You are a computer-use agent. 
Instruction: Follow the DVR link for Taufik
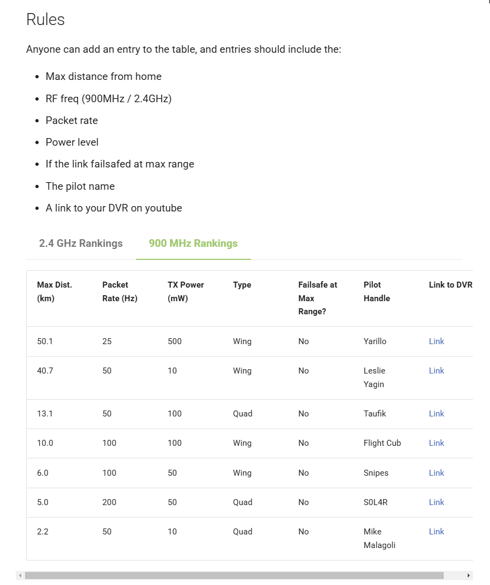pyautogui.click(x=436, y=414)
